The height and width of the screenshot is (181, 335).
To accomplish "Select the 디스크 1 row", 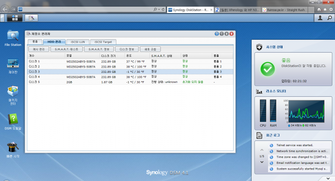I will pos(130,61).
